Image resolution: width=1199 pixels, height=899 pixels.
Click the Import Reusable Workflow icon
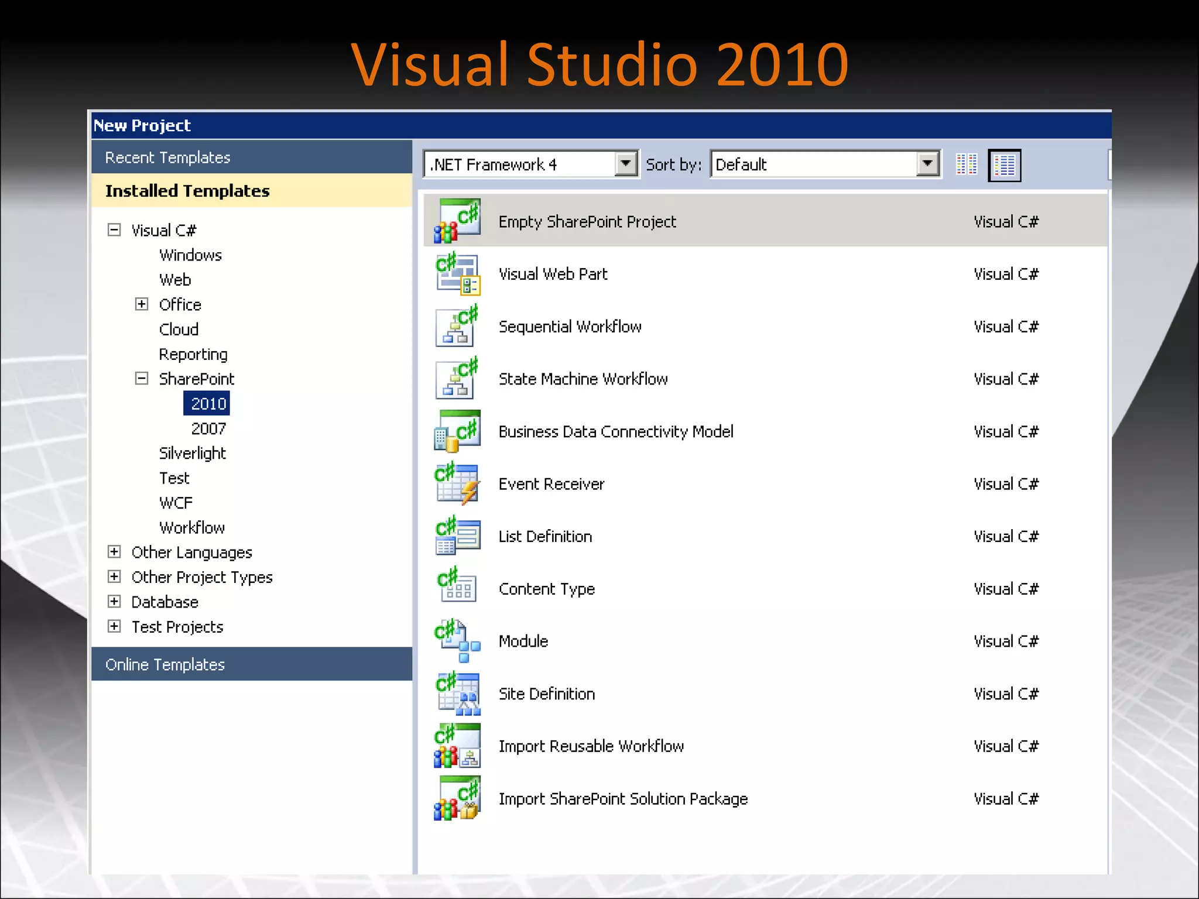click(457, 746)
